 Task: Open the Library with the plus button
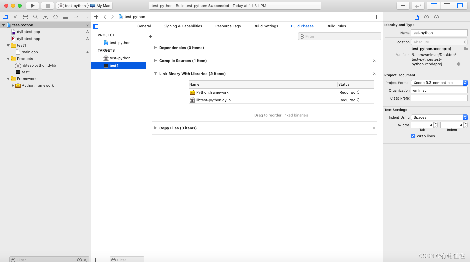point(403,6)
